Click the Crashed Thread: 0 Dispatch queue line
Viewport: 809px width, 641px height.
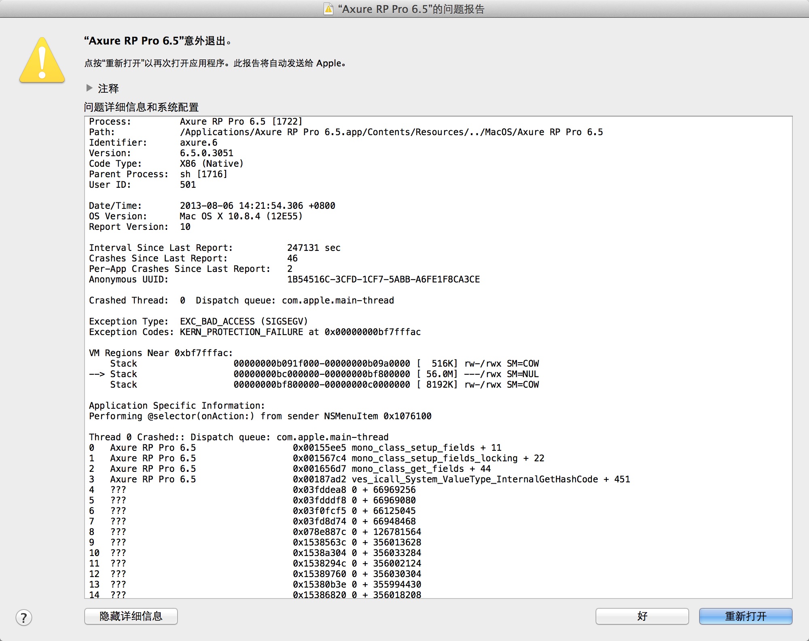point(241,300)
